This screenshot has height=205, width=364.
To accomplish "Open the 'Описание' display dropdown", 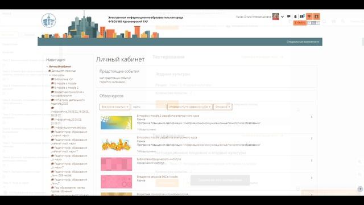I will [222, 107].
